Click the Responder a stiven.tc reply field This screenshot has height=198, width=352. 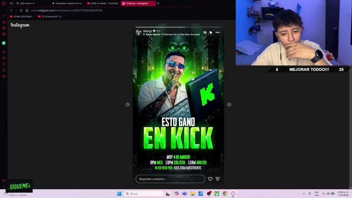[170, 179]
